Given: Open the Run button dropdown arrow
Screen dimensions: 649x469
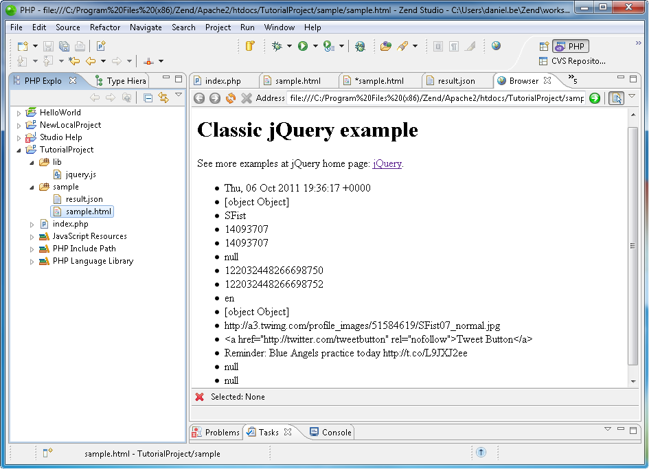Looking at the screenshot, I should click(x=315, y=46).
